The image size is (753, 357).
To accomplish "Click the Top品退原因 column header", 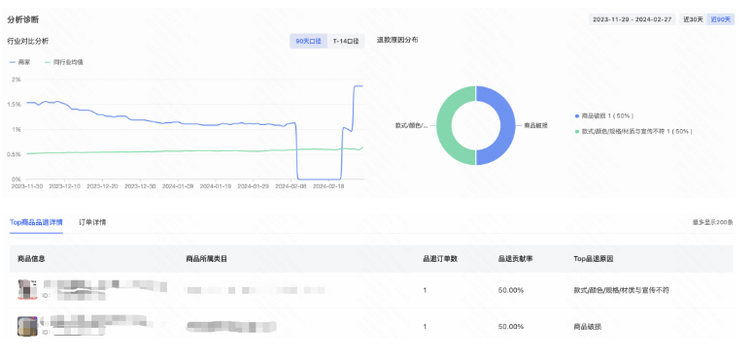I will click(x=593, y=259).
